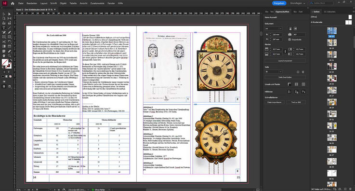The image size is (355, 191).
Task: Select the Hand tool
Action: point(4,55)
